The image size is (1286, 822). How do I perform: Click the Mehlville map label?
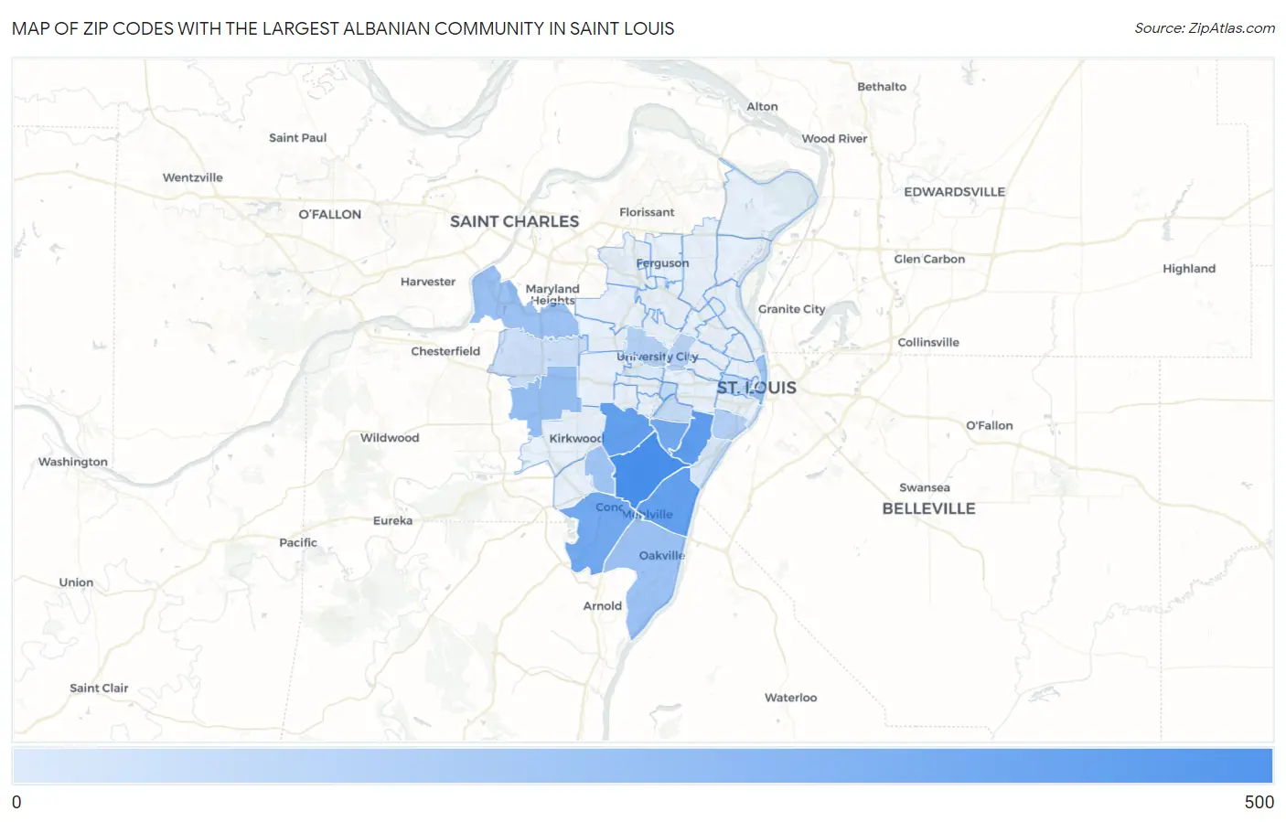tap(648, 515)
